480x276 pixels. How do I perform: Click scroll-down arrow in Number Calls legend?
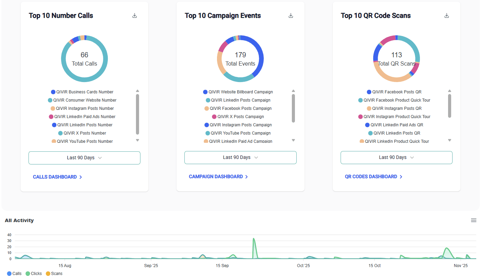pyautogui.click(x=137, y=140)
